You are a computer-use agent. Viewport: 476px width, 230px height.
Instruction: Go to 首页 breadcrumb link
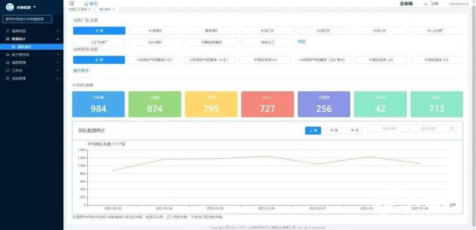[93, 4]
